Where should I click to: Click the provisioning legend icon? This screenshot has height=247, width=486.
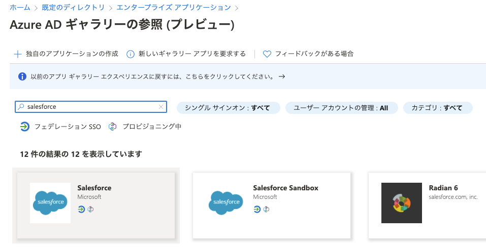tap(113, 127)
